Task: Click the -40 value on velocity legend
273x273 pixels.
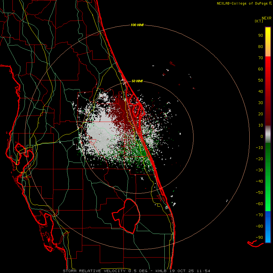Action: tap(259, 181)
